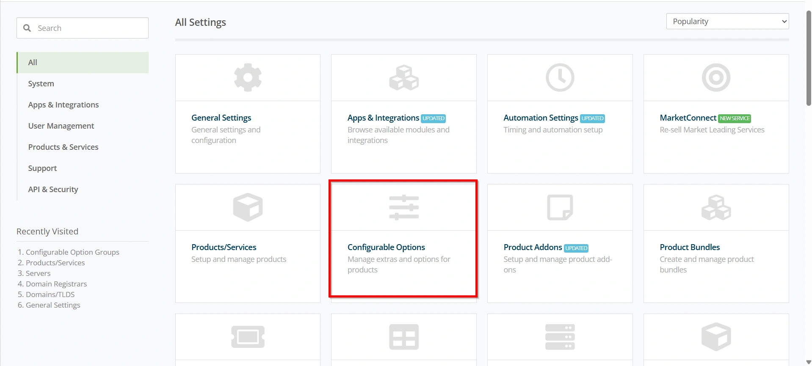Click the ticket icon card in bottom row
Viewport: 812px width, 366px height.
248,337
